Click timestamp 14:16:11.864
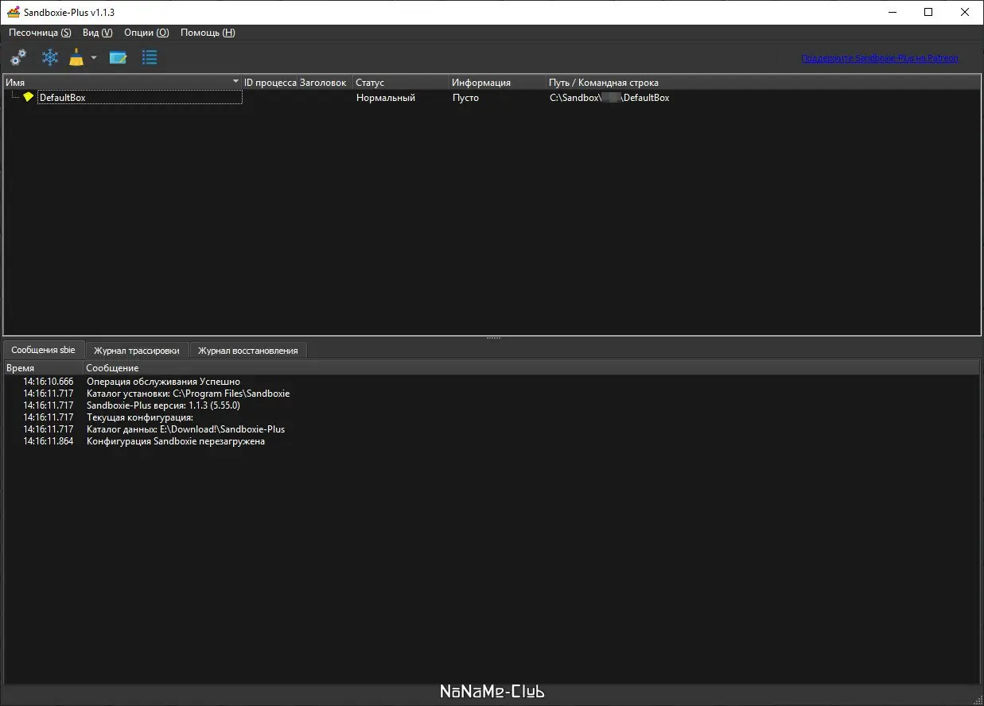The width and height of the screenshot is (984, 706). coord(48,441)
